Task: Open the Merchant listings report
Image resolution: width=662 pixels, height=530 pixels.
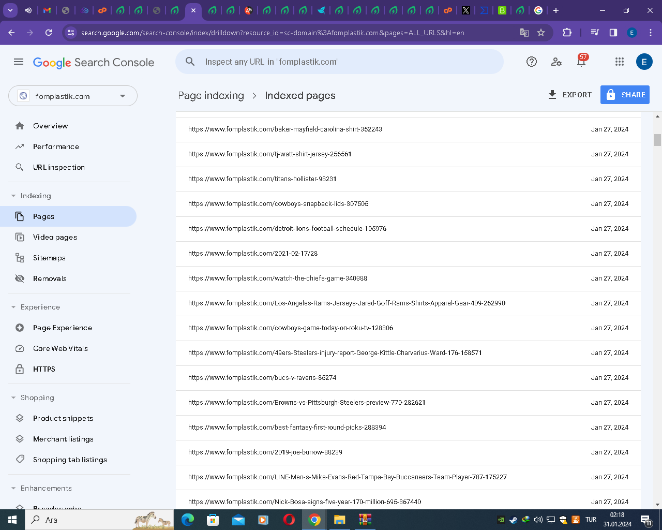Action: [68, 439]
